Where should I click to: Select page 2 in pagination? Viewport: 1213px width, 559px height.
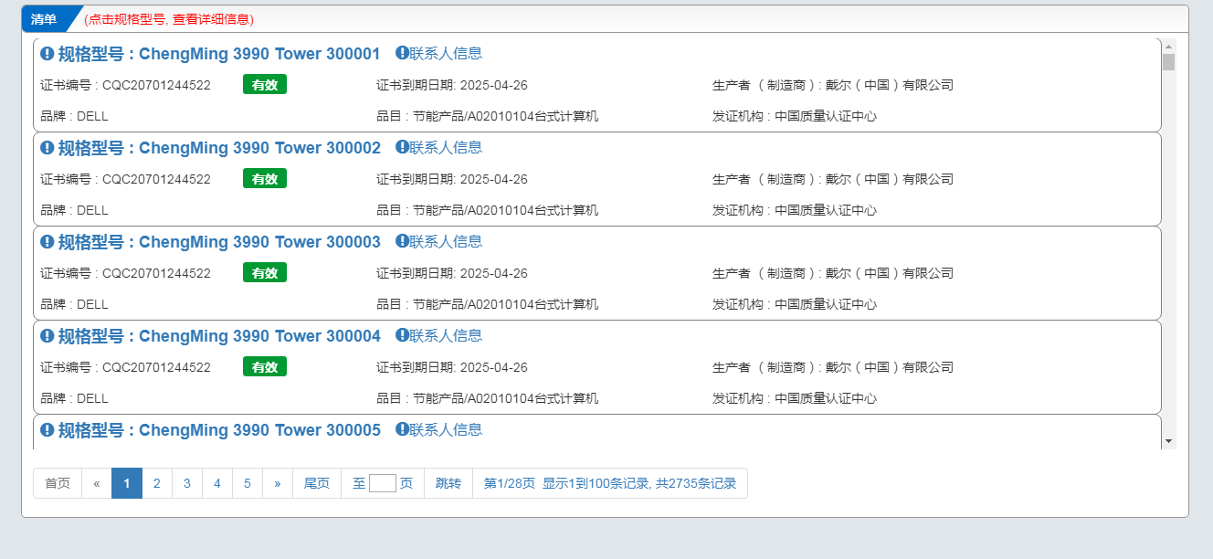(157, 483)
